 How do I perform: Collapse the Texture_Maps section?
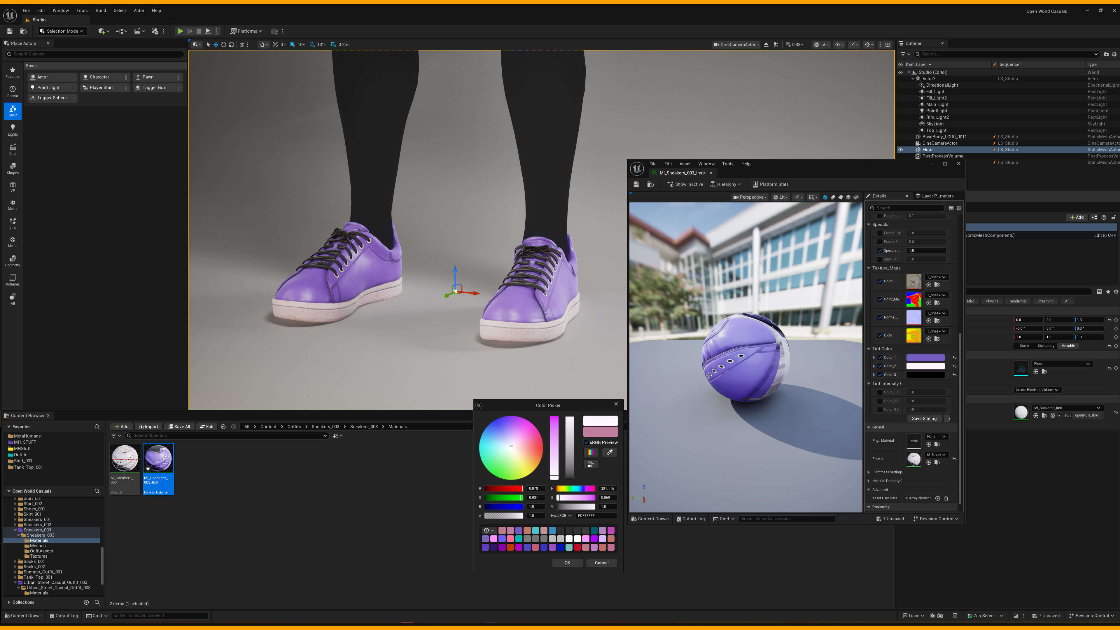(869, 268)
